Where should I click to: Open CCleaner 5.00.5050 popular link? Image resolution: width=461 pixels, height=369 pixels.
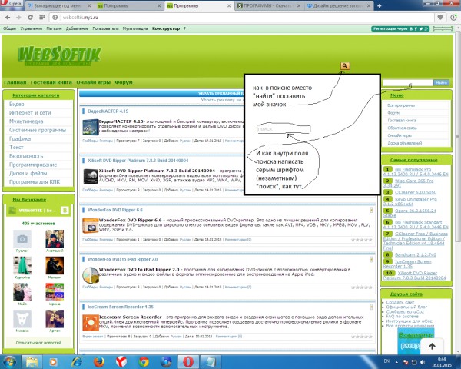416,192
